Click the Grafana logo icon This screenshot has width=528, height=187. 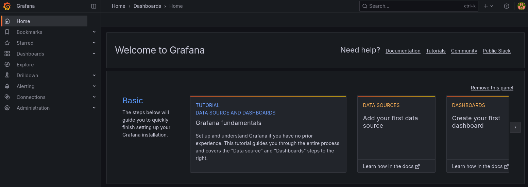[x=7, y=6]
